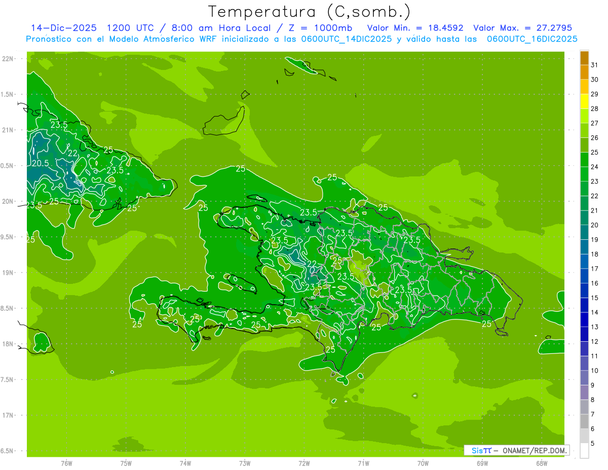The width and height of the screenshot is (608, 470).
Task: Click the '74W' longitude axis label
Action: click(185, 463)
